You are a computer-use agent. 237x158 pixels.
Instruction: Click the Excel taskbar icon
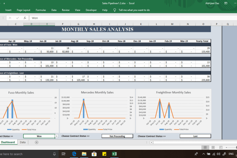pos(114,154)
